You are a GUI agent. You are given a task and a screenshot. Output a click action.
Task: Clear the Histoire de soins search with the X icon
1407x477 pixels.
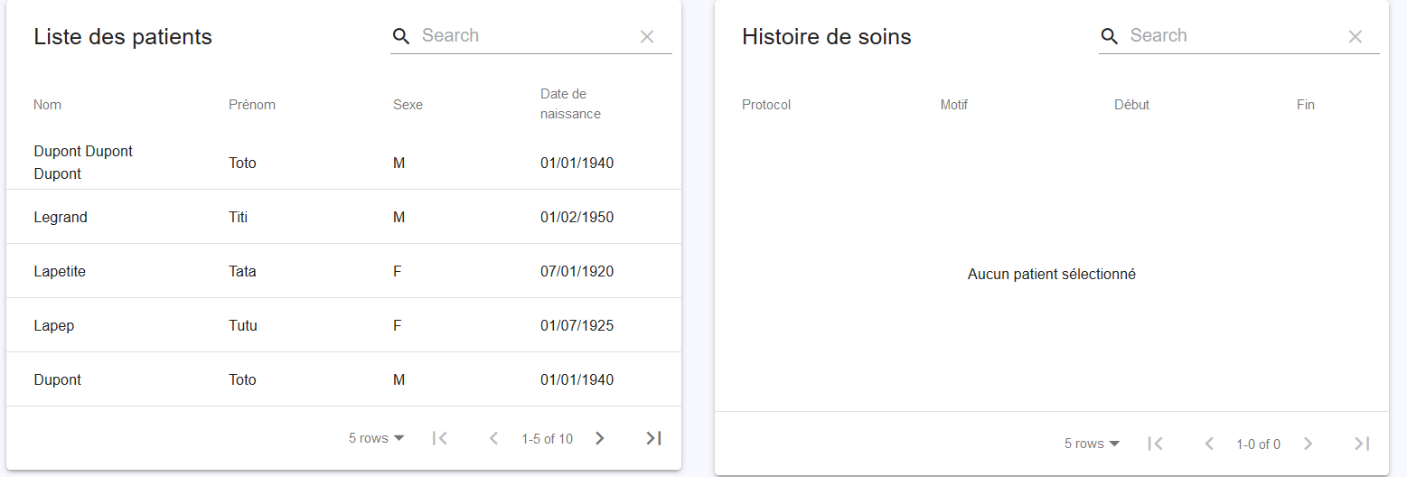click(x=1355, y=36)
